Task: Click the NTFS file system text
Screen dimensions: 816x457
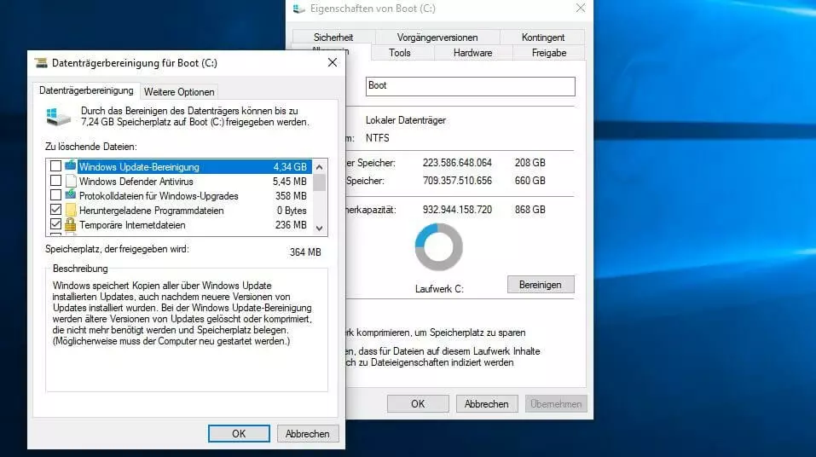Action: [377, 138]
